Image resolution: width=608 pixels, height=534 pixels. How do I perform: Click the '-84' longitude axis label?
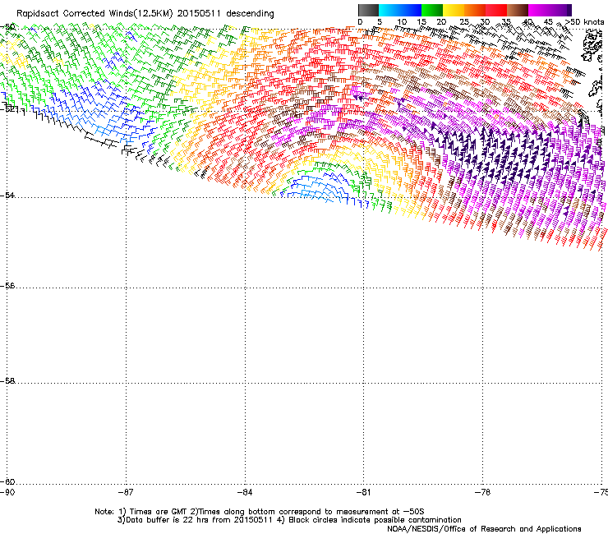(245, 492)
